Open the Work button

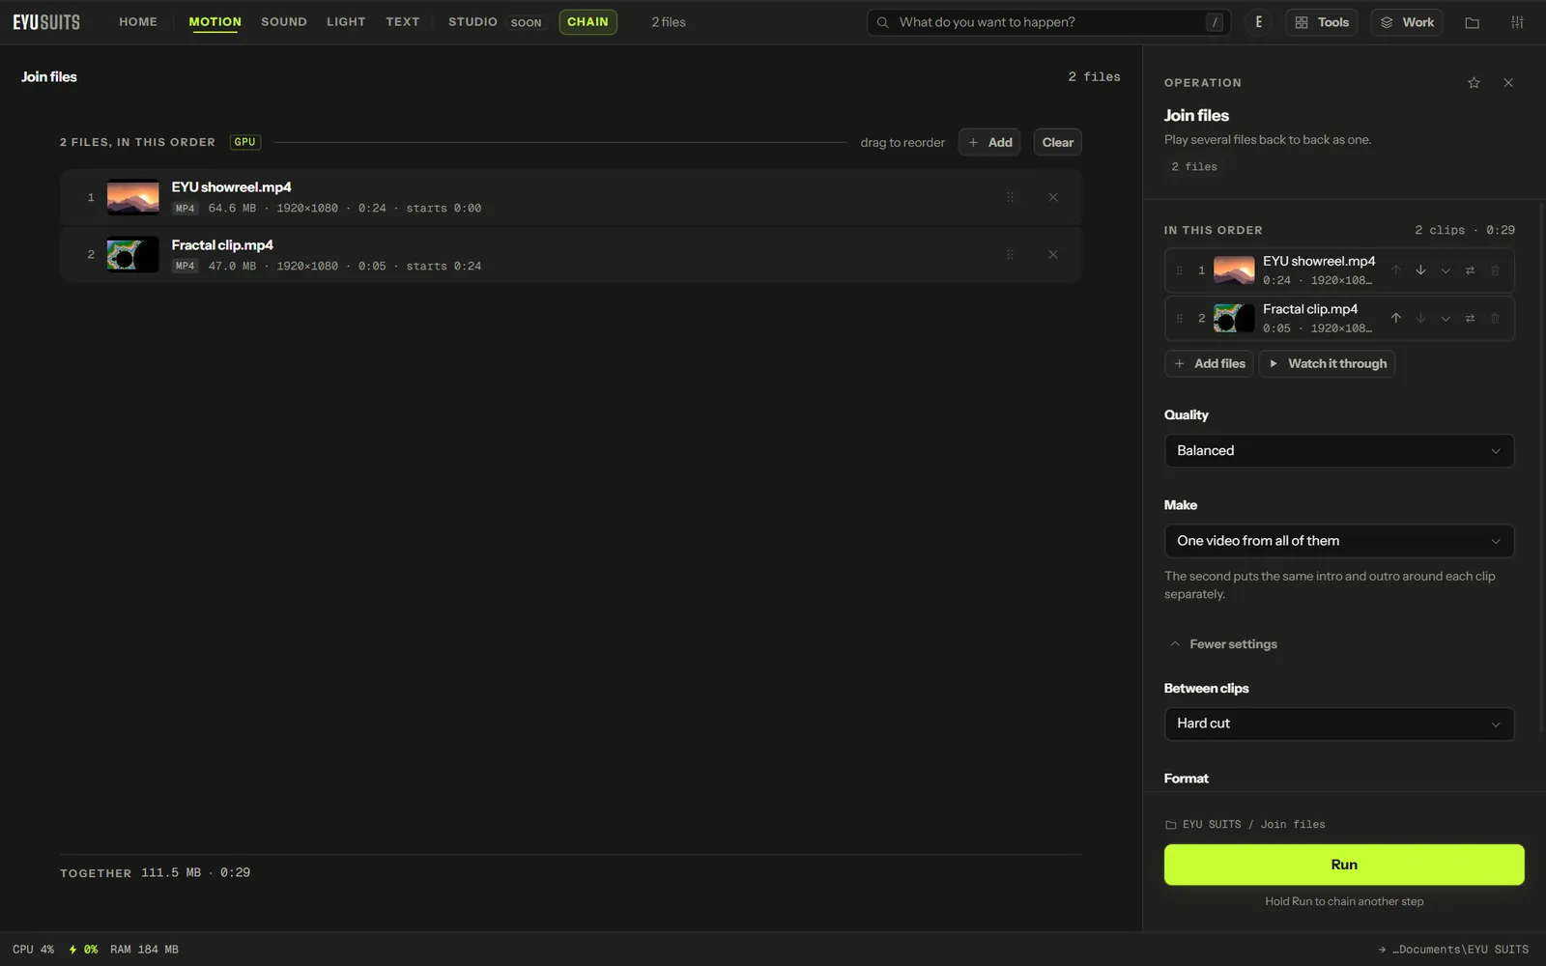click(x=1407, y=22)
